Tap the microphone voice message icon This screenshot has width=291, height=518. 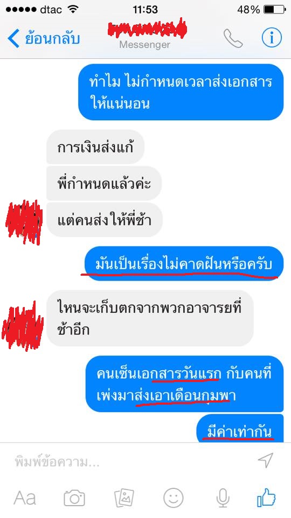(223, 498)
